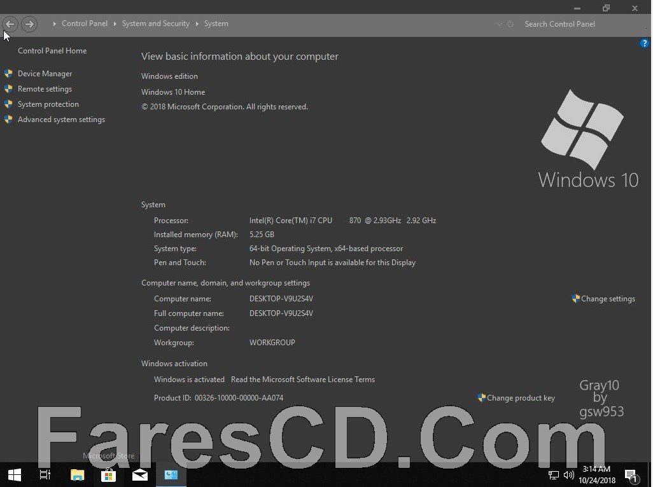
Task: Open Remote settings link
Action: pyautogui.click(x=45, y=88)
